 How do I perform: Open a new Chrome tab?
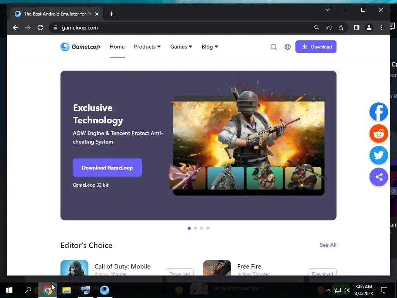112,14
